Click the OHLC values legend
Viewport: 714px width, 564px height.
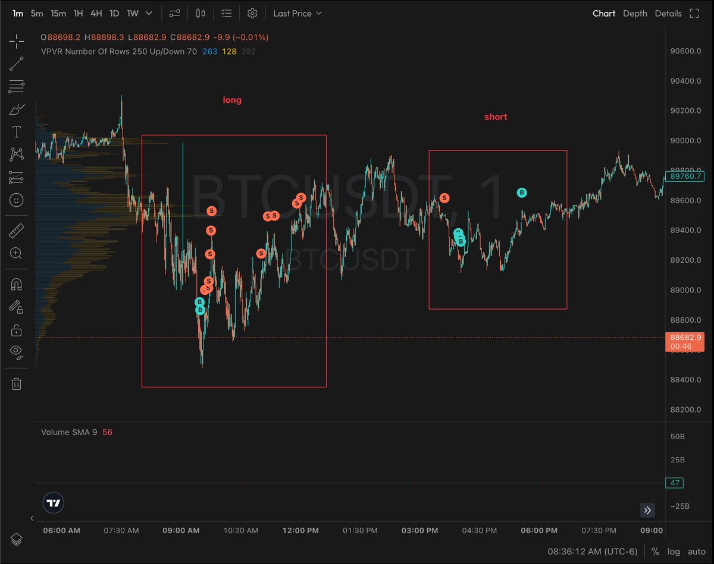[x=154, y=37]
